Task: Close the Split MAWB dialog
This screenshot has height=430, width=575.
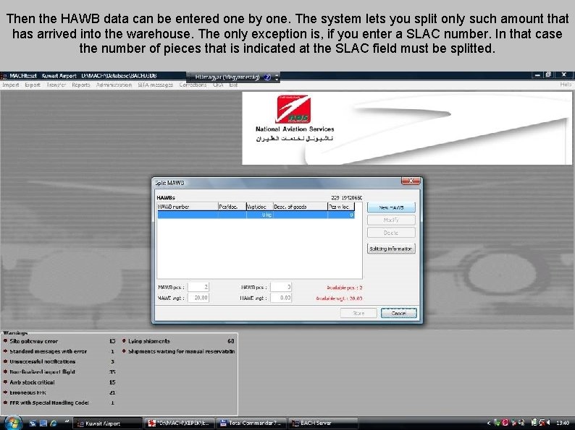Action: pos(411,181)
